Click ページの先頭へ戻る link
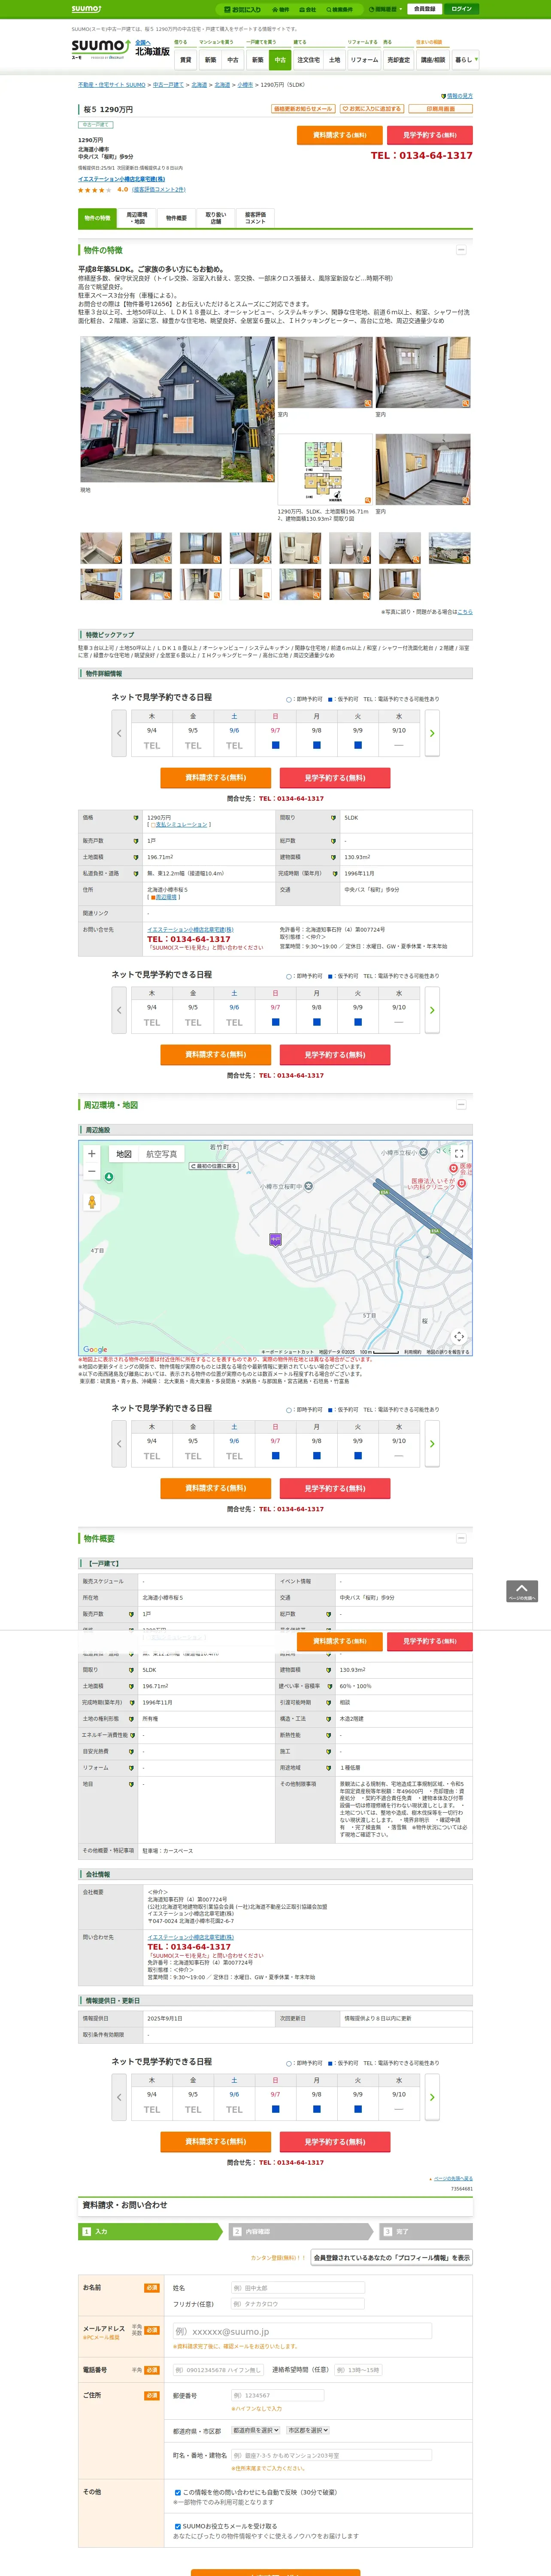 point(453,2178)
